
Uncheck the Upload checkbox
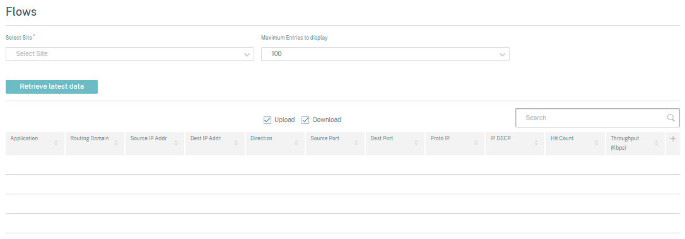(x=267, y=119)
